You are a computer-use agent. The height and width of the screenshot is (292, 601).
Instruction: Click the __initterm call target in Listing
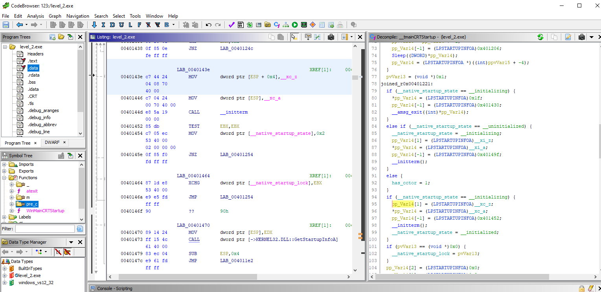click(234, 112)
